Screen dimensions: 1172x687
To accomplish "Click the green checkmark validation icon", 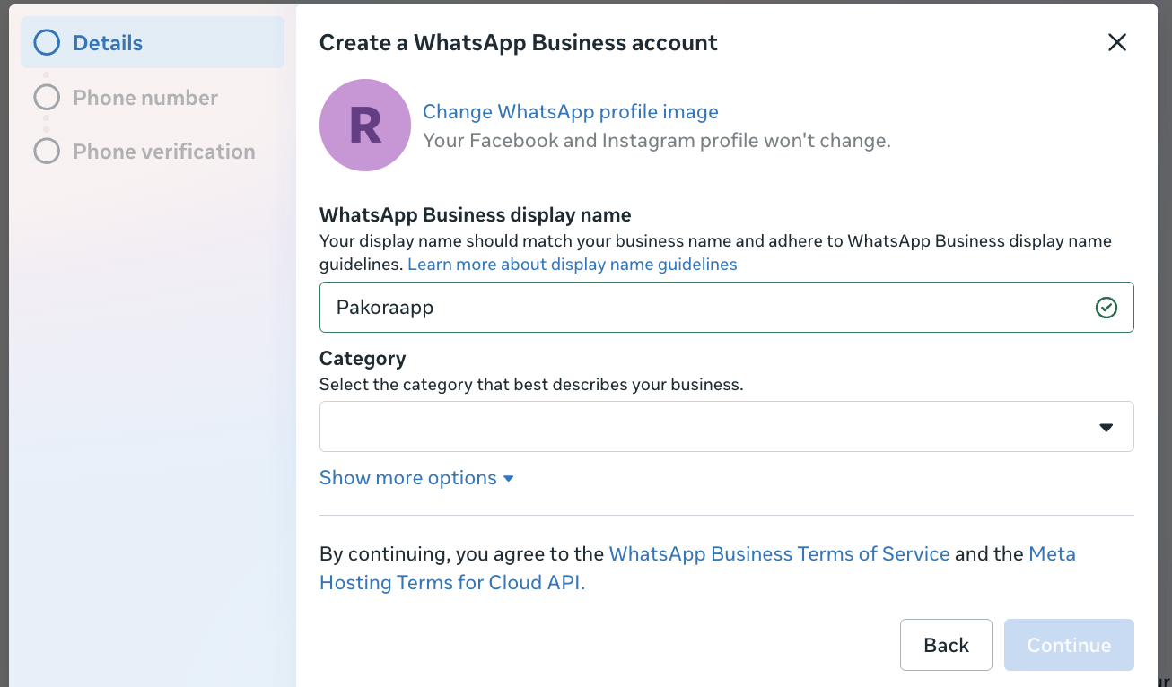I will (x=1106, y=308).
